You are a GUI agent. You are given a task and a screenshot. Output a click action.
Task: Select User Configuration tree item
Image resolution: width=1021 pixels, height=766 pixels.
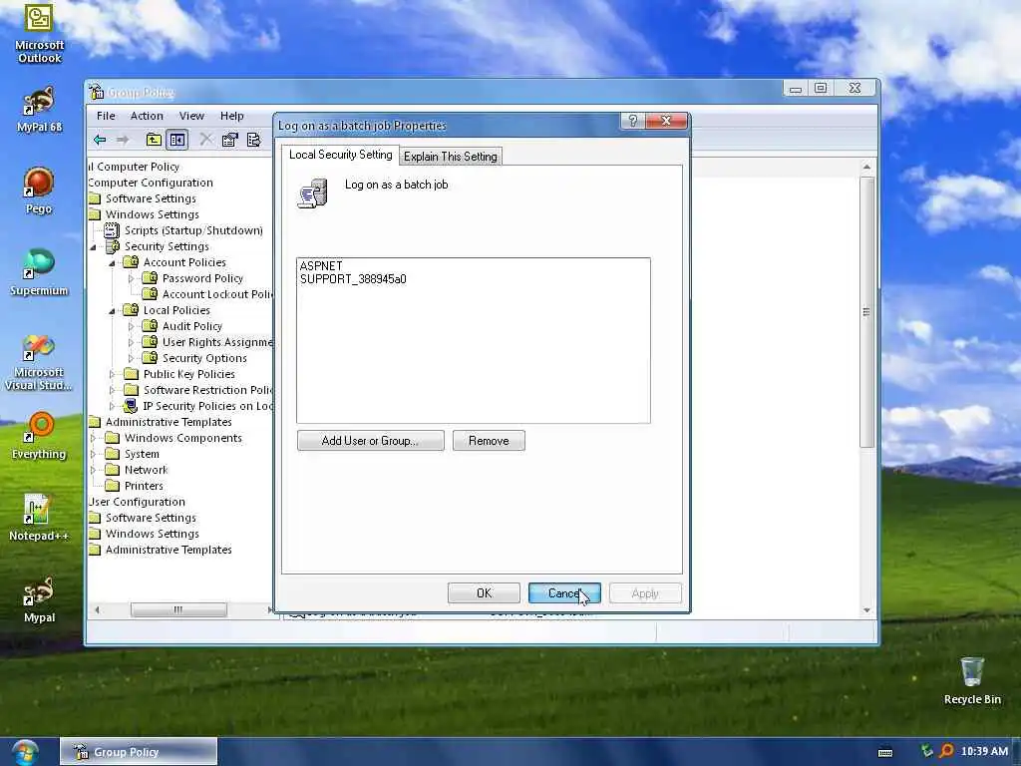[x=137, y=502]
